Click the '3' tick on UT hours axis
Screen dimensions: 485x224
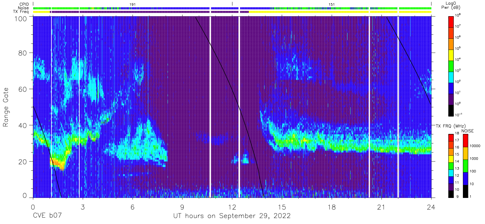pos(83,207)
